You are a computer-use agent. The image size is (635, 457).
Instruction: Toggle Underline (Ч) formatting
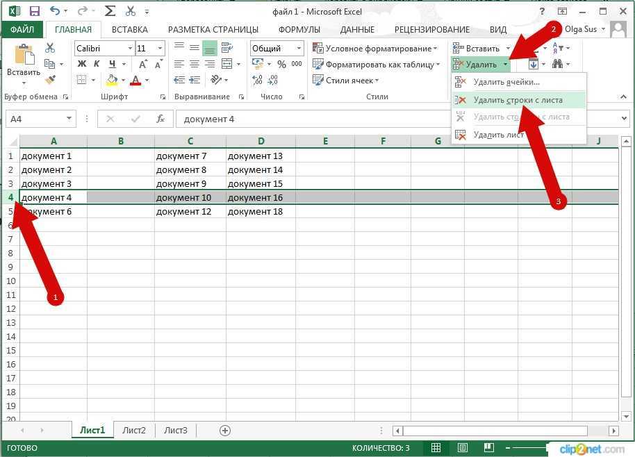[x=112, y=64]
